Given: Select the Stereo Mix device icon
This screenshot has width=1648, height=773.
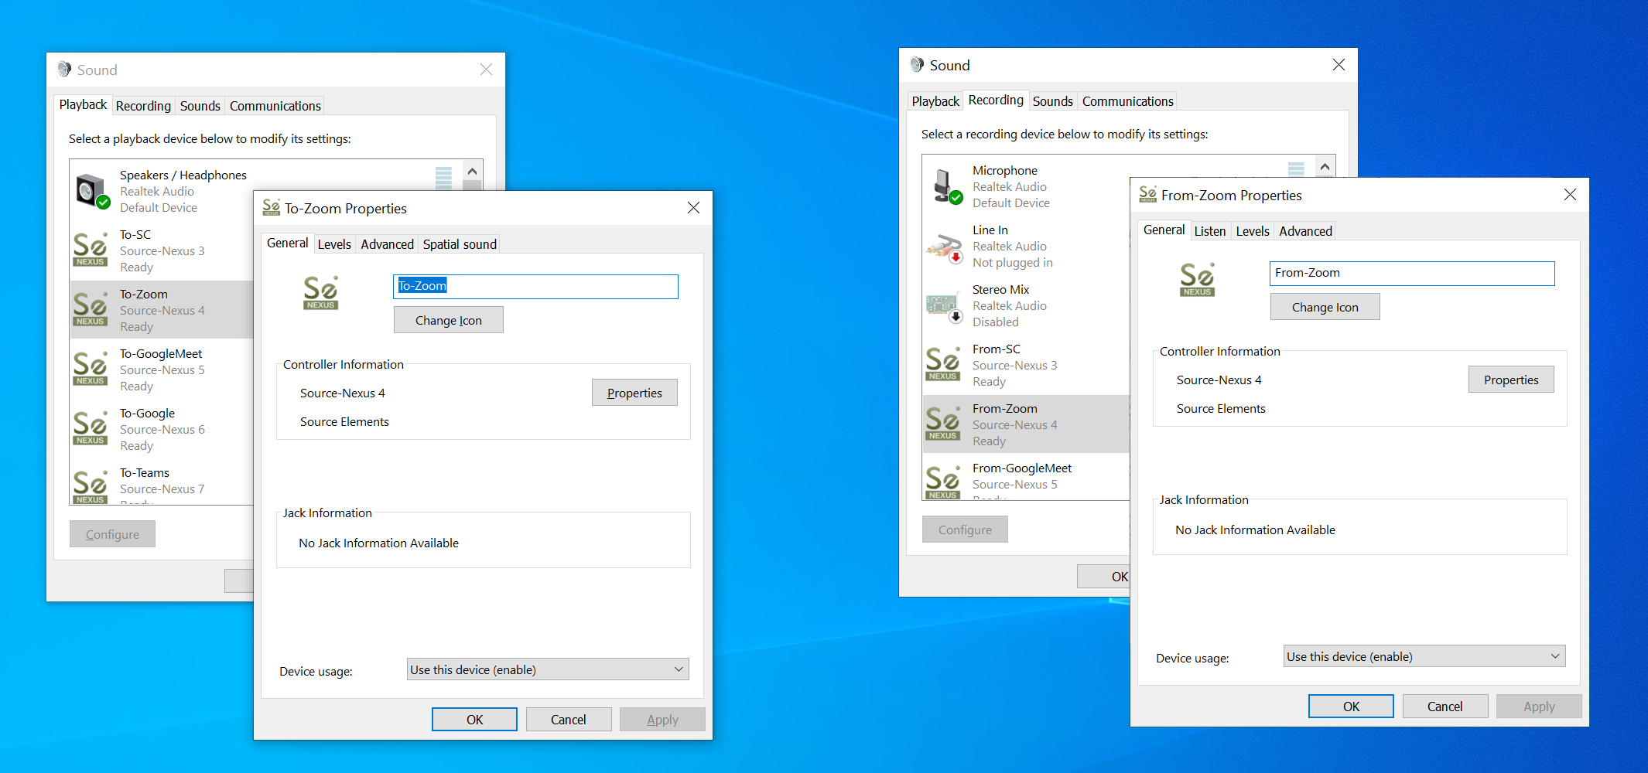Looking at the screenshot, I should tap(944, 305).
